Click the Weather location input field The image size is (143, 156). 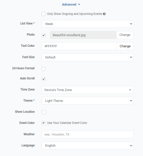pyautogui.click(x=87, y=135)
